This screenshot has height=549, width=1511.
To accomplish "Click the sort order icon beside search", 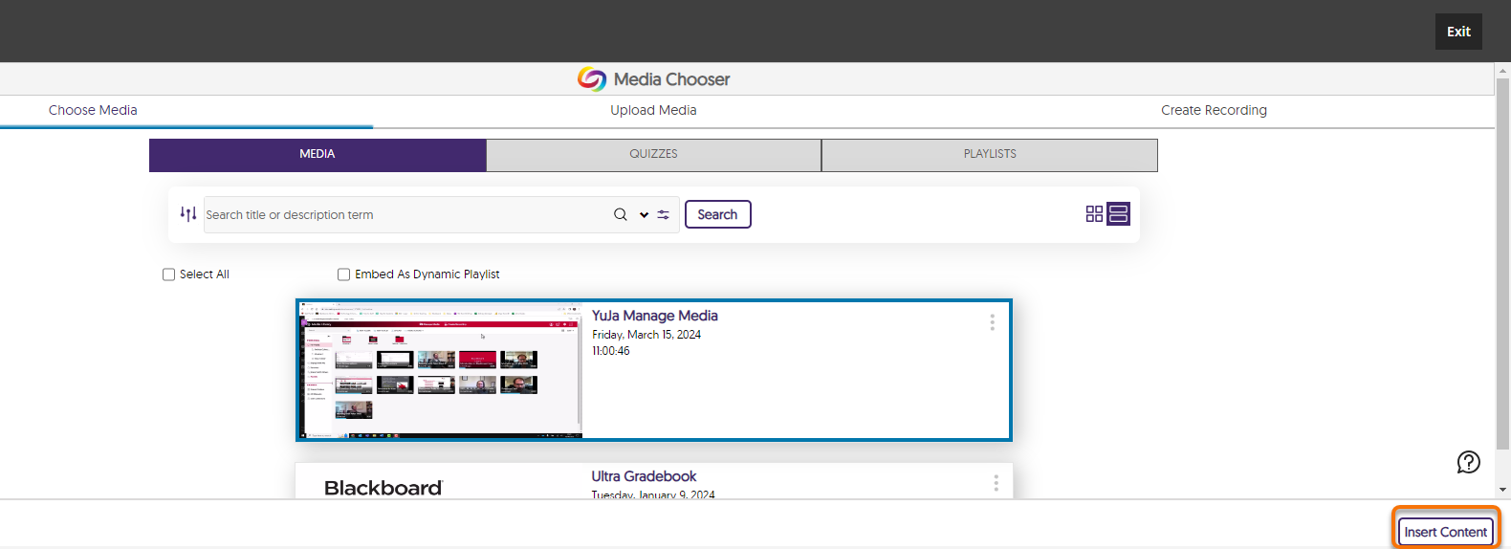I will pos(188,214).
